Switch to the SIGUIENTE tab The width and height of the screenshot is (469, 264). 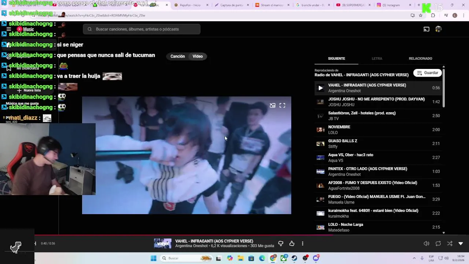336,59
